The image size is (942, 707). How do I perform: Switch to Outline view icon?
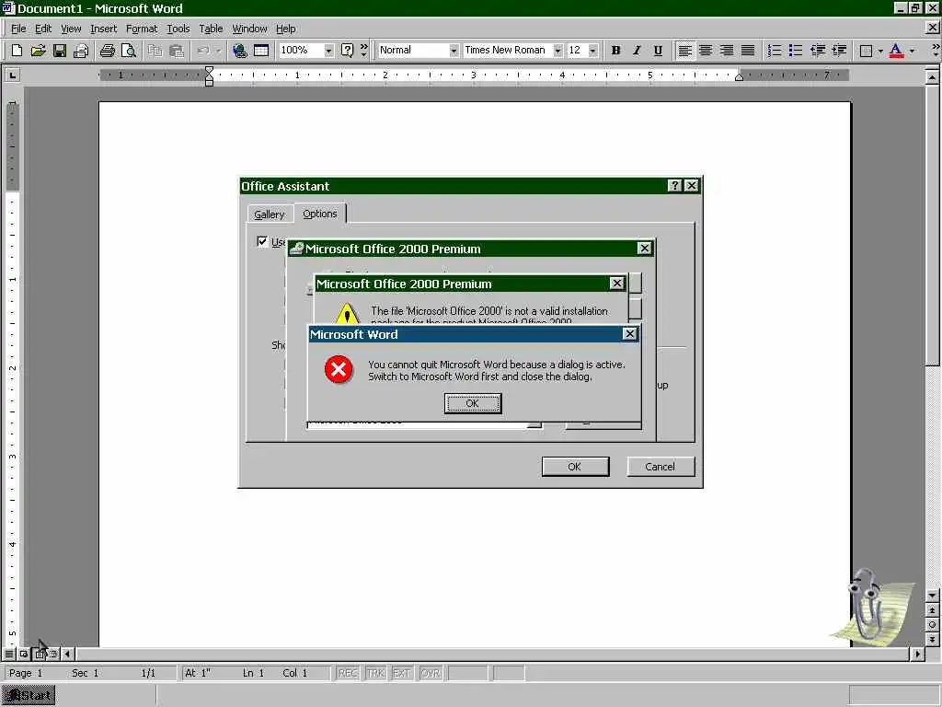(x=53, y=655)
